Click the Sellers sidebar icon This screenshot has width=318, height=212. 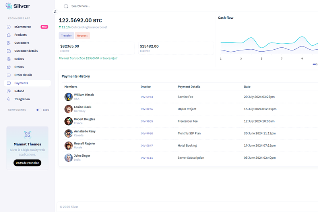(9, 59)
